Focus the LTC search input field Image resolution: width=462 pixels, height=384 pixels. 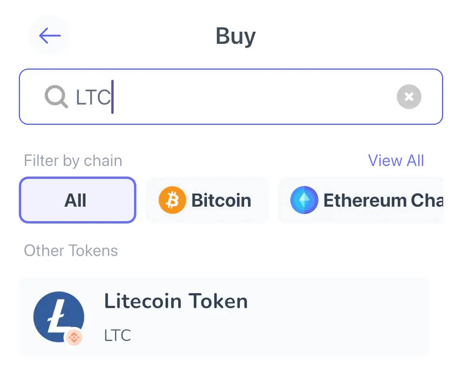click(231, 97)
